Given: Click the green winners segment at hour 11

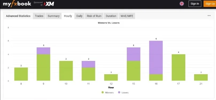Looking at the screenshot, I should click(x=88, y=74).
